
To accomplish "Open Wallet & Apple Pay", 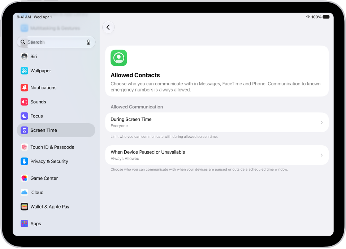I will [x=56, y=207].
